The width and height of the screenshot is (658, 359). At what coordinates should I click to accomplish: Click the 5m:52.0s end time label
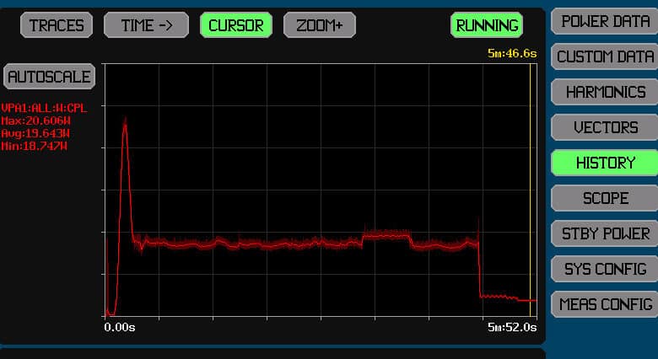[x=512, y=327]
